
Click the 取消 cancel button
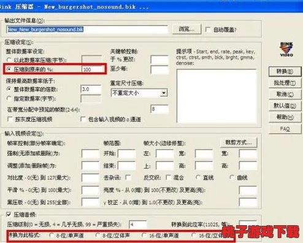click(285, 94)
